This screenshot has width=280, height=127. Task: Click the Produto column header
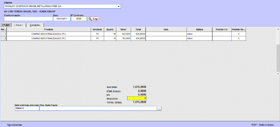49,30
